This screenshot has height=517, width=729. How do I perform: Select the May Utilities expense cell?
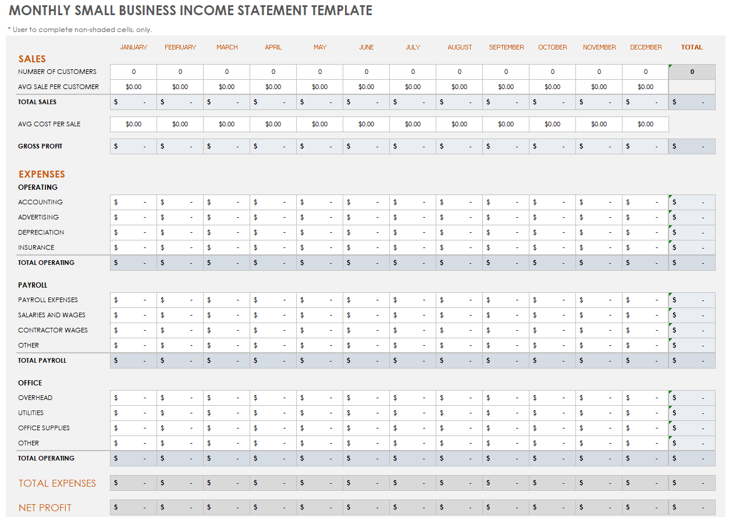pyautogui.click(x=319, y=413)
